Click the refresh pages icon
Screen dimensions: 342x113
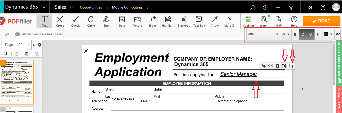point(37,54)
